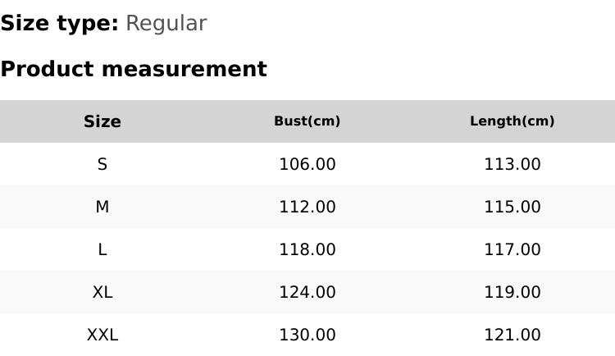Click the 'Bust(cm)' column header

pyautogui.click(x=307, y=121)
